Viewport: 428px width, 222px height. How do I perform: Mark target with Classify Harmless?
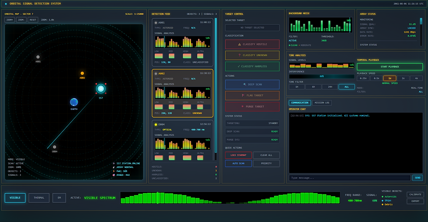click(252, 66)
